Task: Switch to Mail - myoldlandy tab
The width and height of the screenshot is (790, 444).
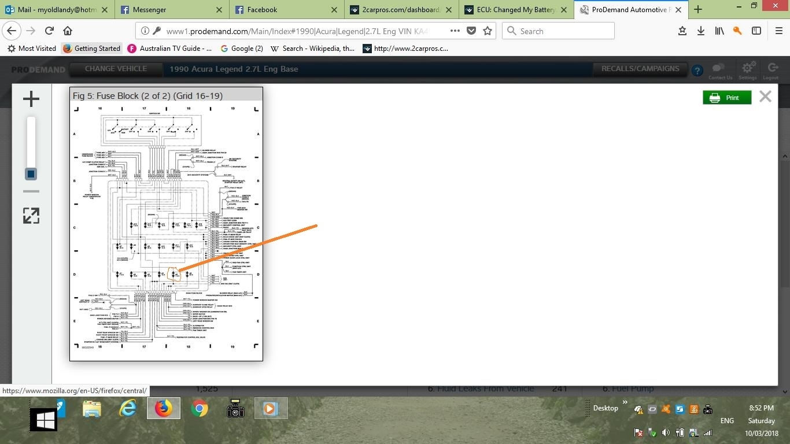Action: 57,10
